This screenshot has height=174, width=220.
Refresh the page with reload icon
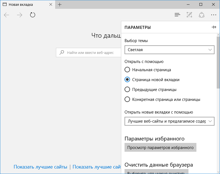click(x=33, y=15)
